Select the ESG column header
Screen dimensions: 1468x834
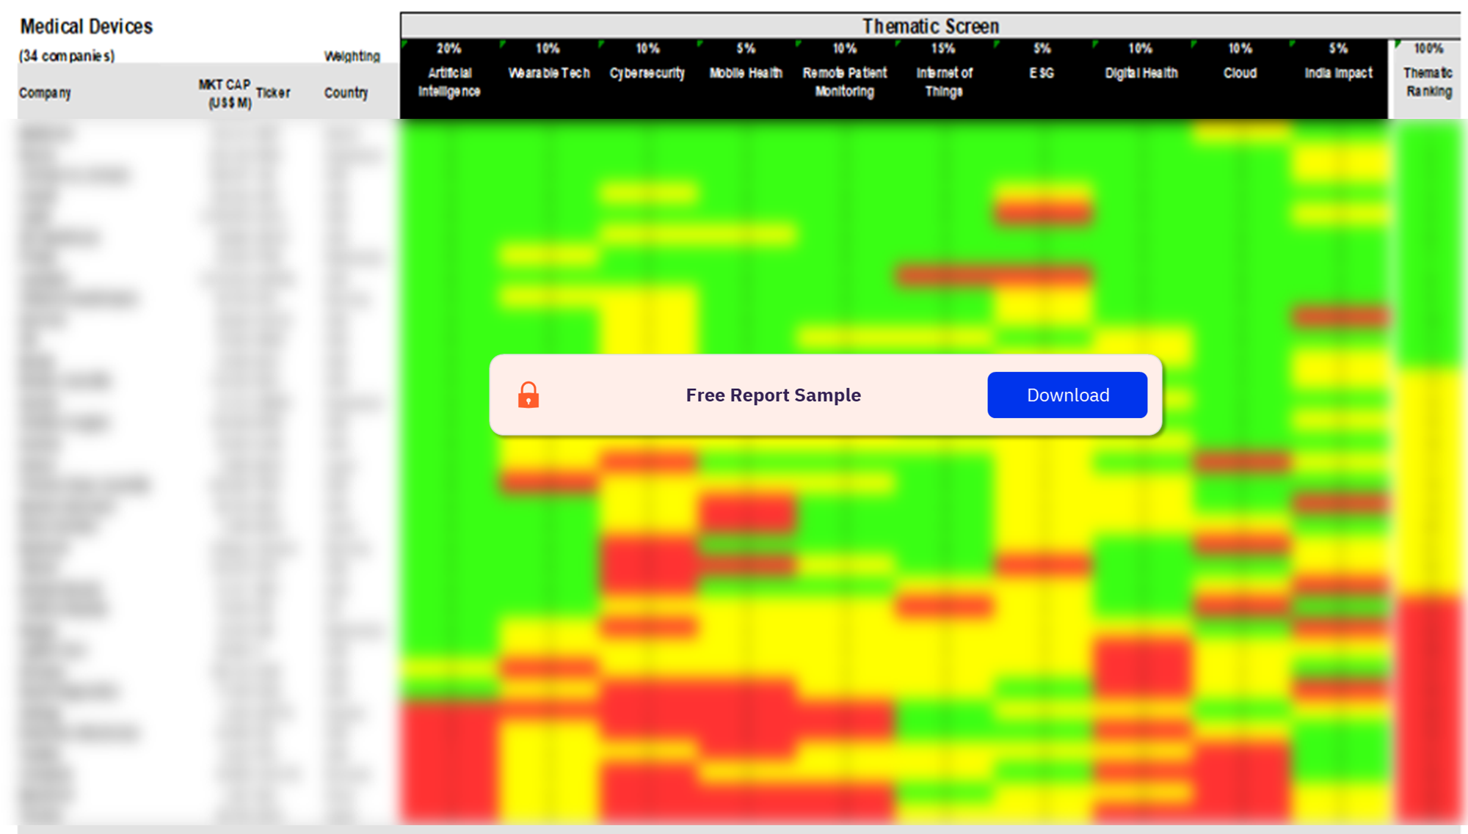pyautogui.click(x=1042, y=73)
